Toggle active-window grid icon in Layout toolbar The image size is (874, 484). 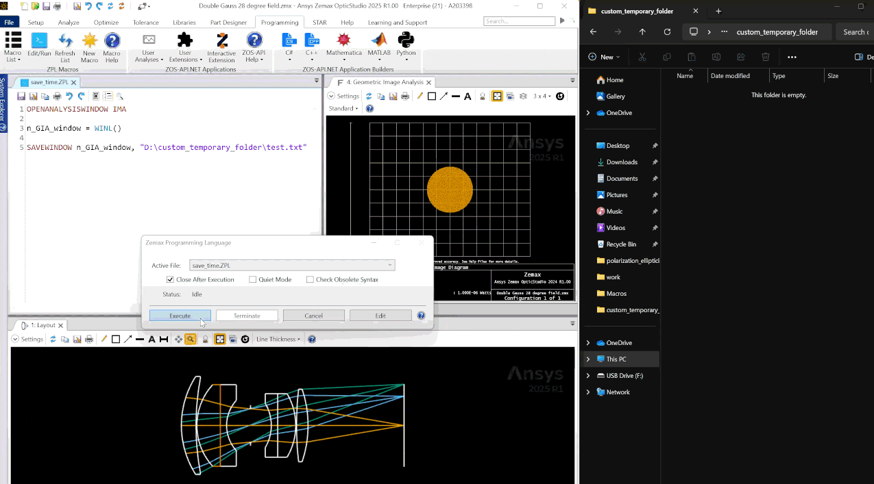click(220, 339)
